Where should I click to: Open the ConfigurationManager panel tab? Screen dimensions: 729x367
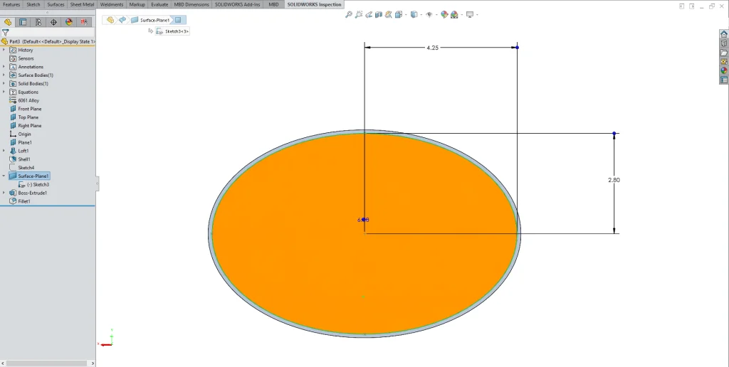38,23
